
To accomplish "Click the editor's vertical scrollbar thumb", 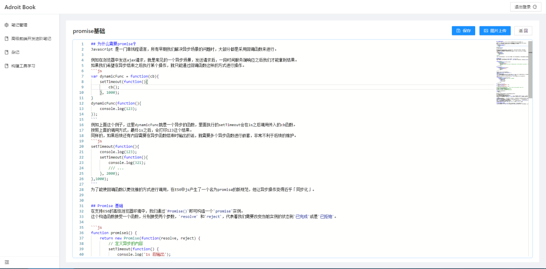I will tap(530, 69).
